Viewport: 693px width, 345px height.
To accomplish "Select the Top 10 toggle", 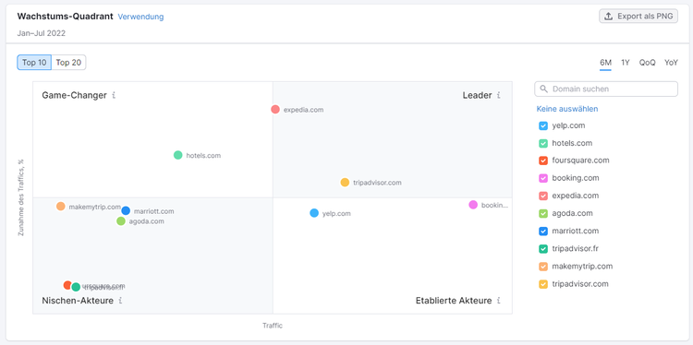I will [x=34, y=62].
